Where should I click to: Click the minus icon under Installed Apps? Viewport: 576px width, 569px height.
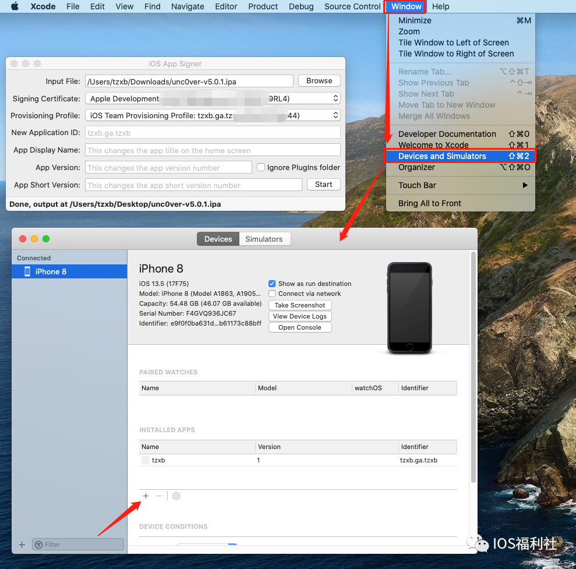click(x=159, y=496)
